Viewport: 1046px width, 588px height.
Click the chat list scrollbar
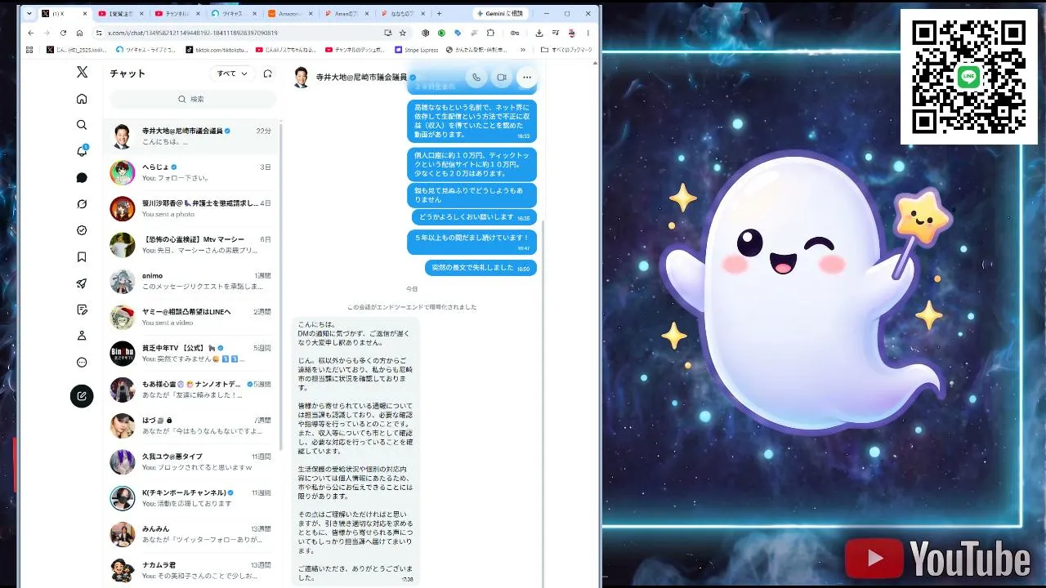(x=281, y=286)
